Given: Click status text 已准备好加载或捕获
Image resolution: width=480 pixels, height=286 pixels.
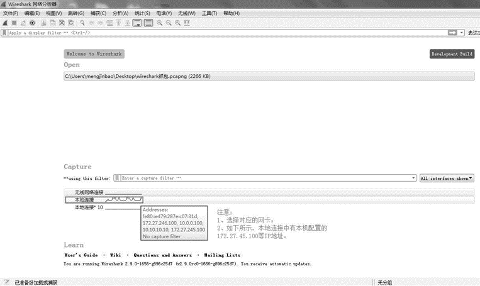Looking at the screenshot, I should [36, 283].
